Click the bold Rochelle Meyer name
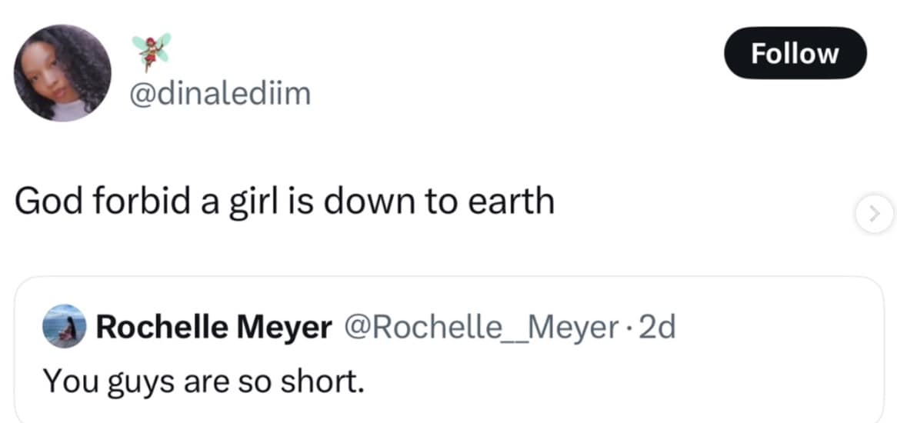The image size is (897, 423). (213, 328)
